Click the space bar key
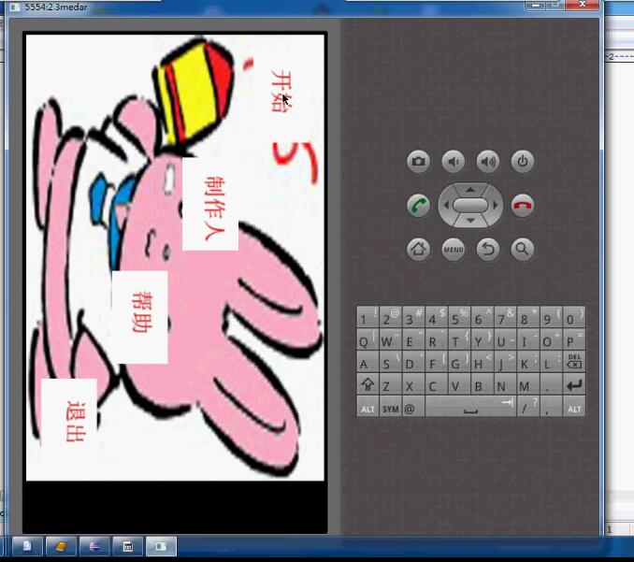The height and width of the screenshot is (562, 634). point(470,407)
